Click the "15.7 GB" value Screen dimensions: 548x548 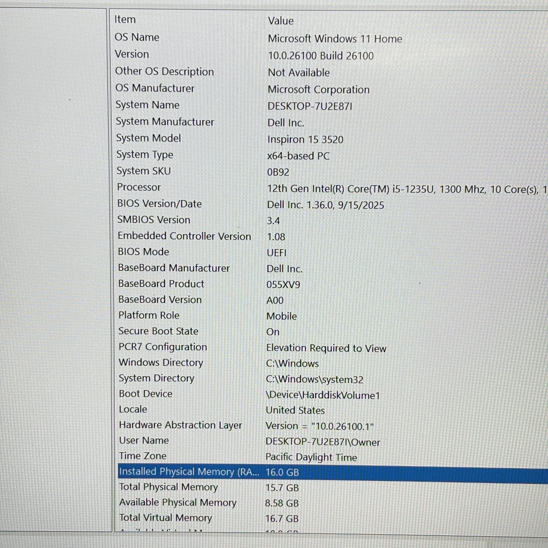[x=282, y=488]
